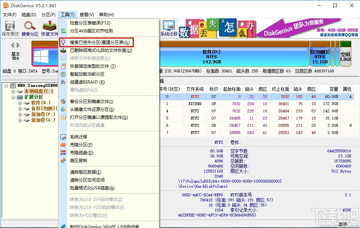Screen dimensions: 360x228
Task: Expand 本地磁盘(C:) tree node
Action: click(x=13, y=91)
